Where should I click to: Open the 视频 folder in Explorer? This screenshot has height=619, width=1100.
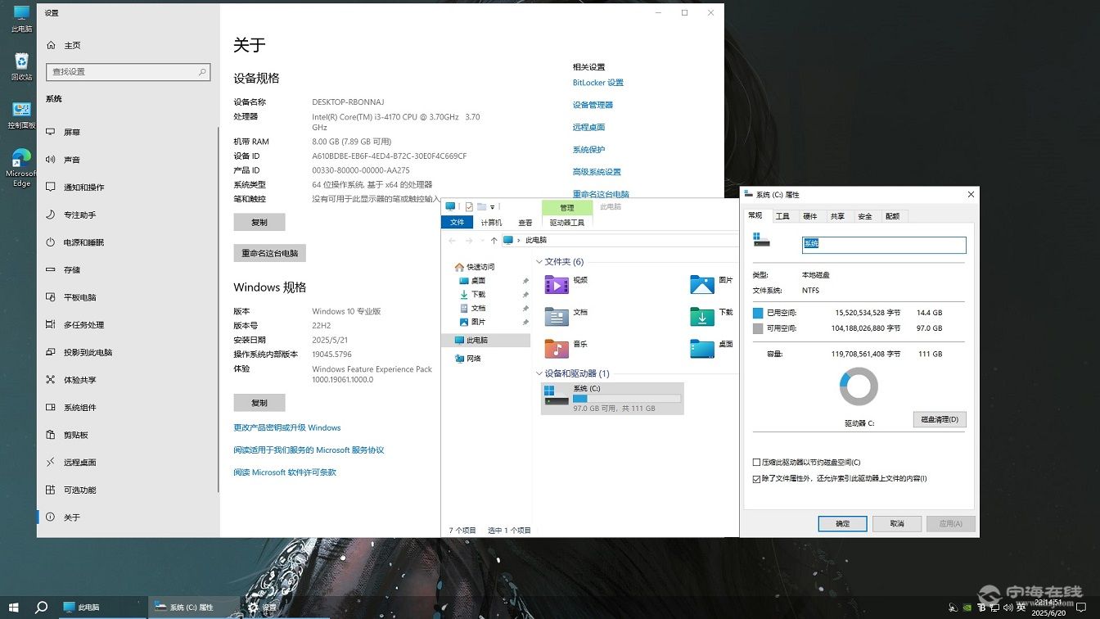click(x=566, y=284)
